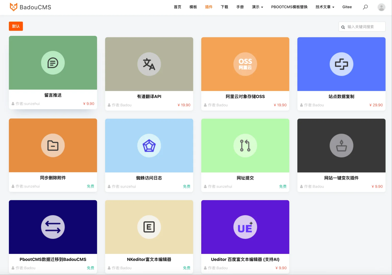The image size is (392, 275).
Task: Switch to the 模板 tab
Action: 193,7
